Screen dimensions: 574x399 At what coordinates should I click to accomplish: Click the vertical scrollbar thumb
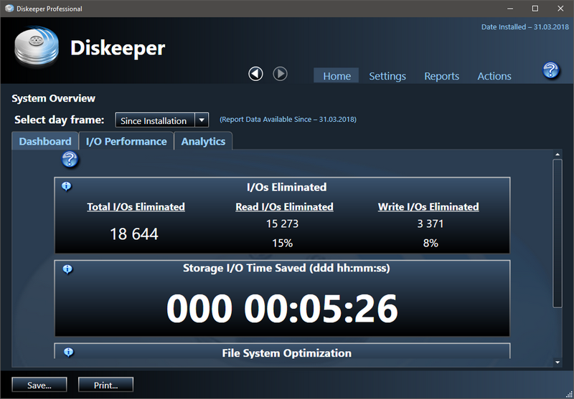(x=557, y=233)
